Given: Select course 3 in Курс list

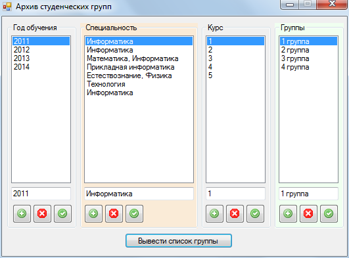Looking at the screenshot, I should (236, 58).
